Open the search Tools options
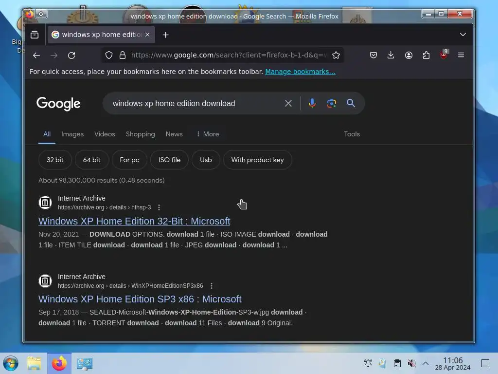Image resolution: width=498 pixels, height=374 pixels. click(x=352, y=134)
